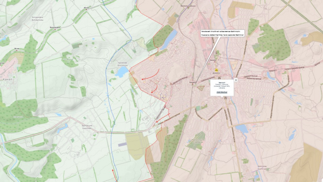This screenshot has width=323, height=182.
Task: Close the Bakhmut location popup
Action: tap(236, 80)
